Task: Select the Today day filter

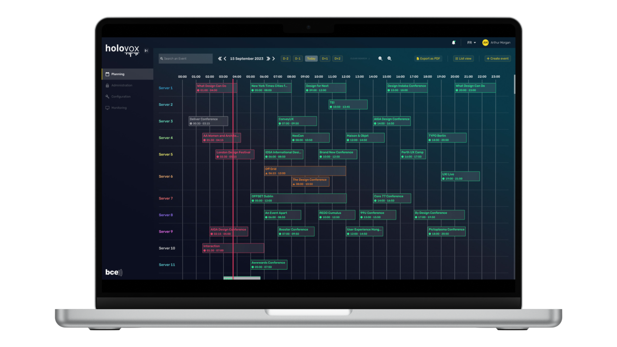Action: click(x=311, y=58)
